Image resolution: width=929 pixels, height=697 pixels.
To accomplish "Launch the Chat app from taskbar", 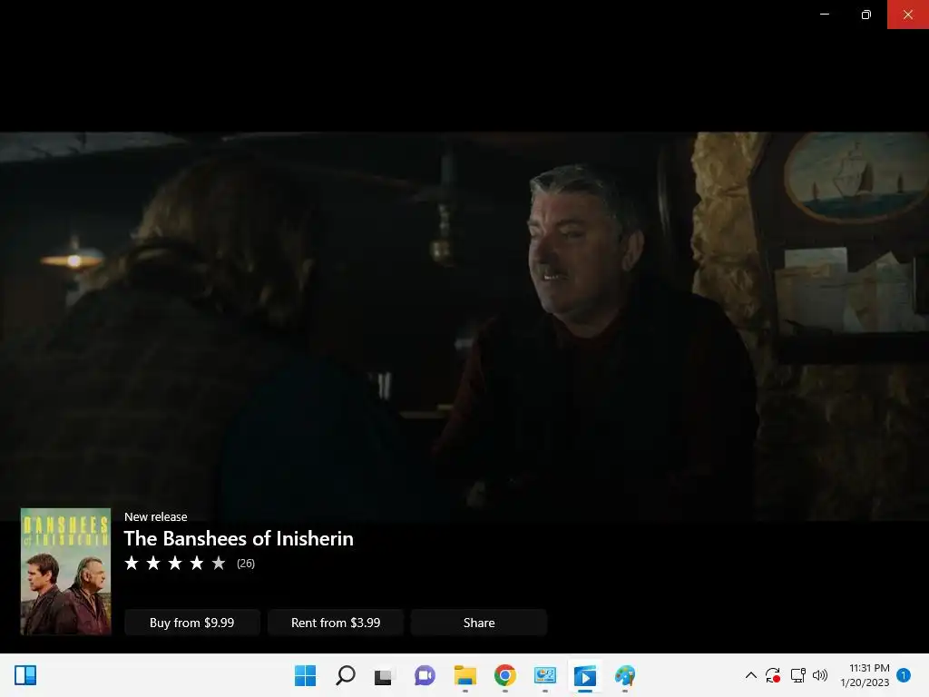I will 425,675.
